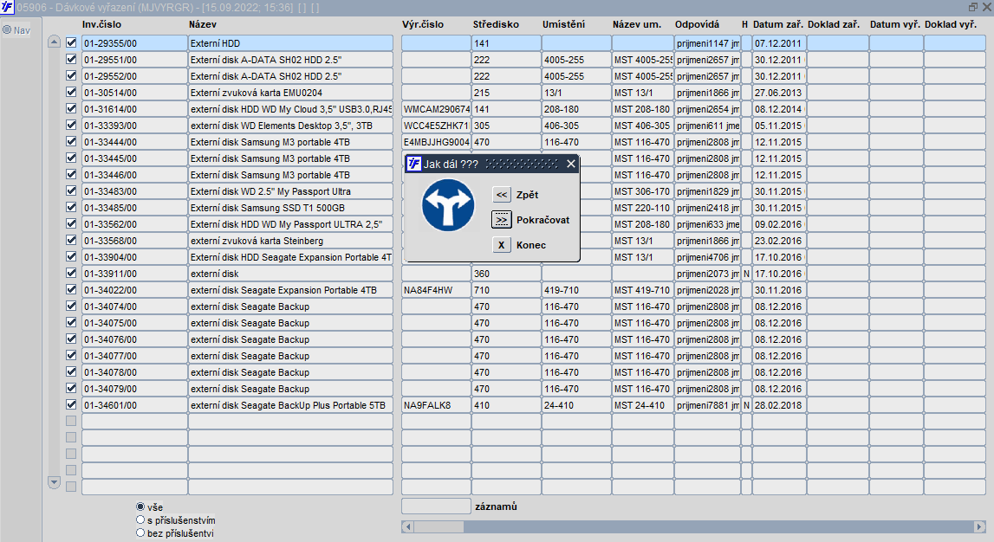Uncheck the checkbox for item 01-29355/00

(72, 42)
